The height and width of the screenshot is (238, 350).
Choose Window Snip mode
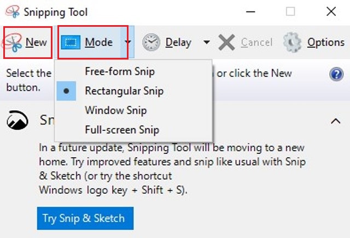point(116,110)
